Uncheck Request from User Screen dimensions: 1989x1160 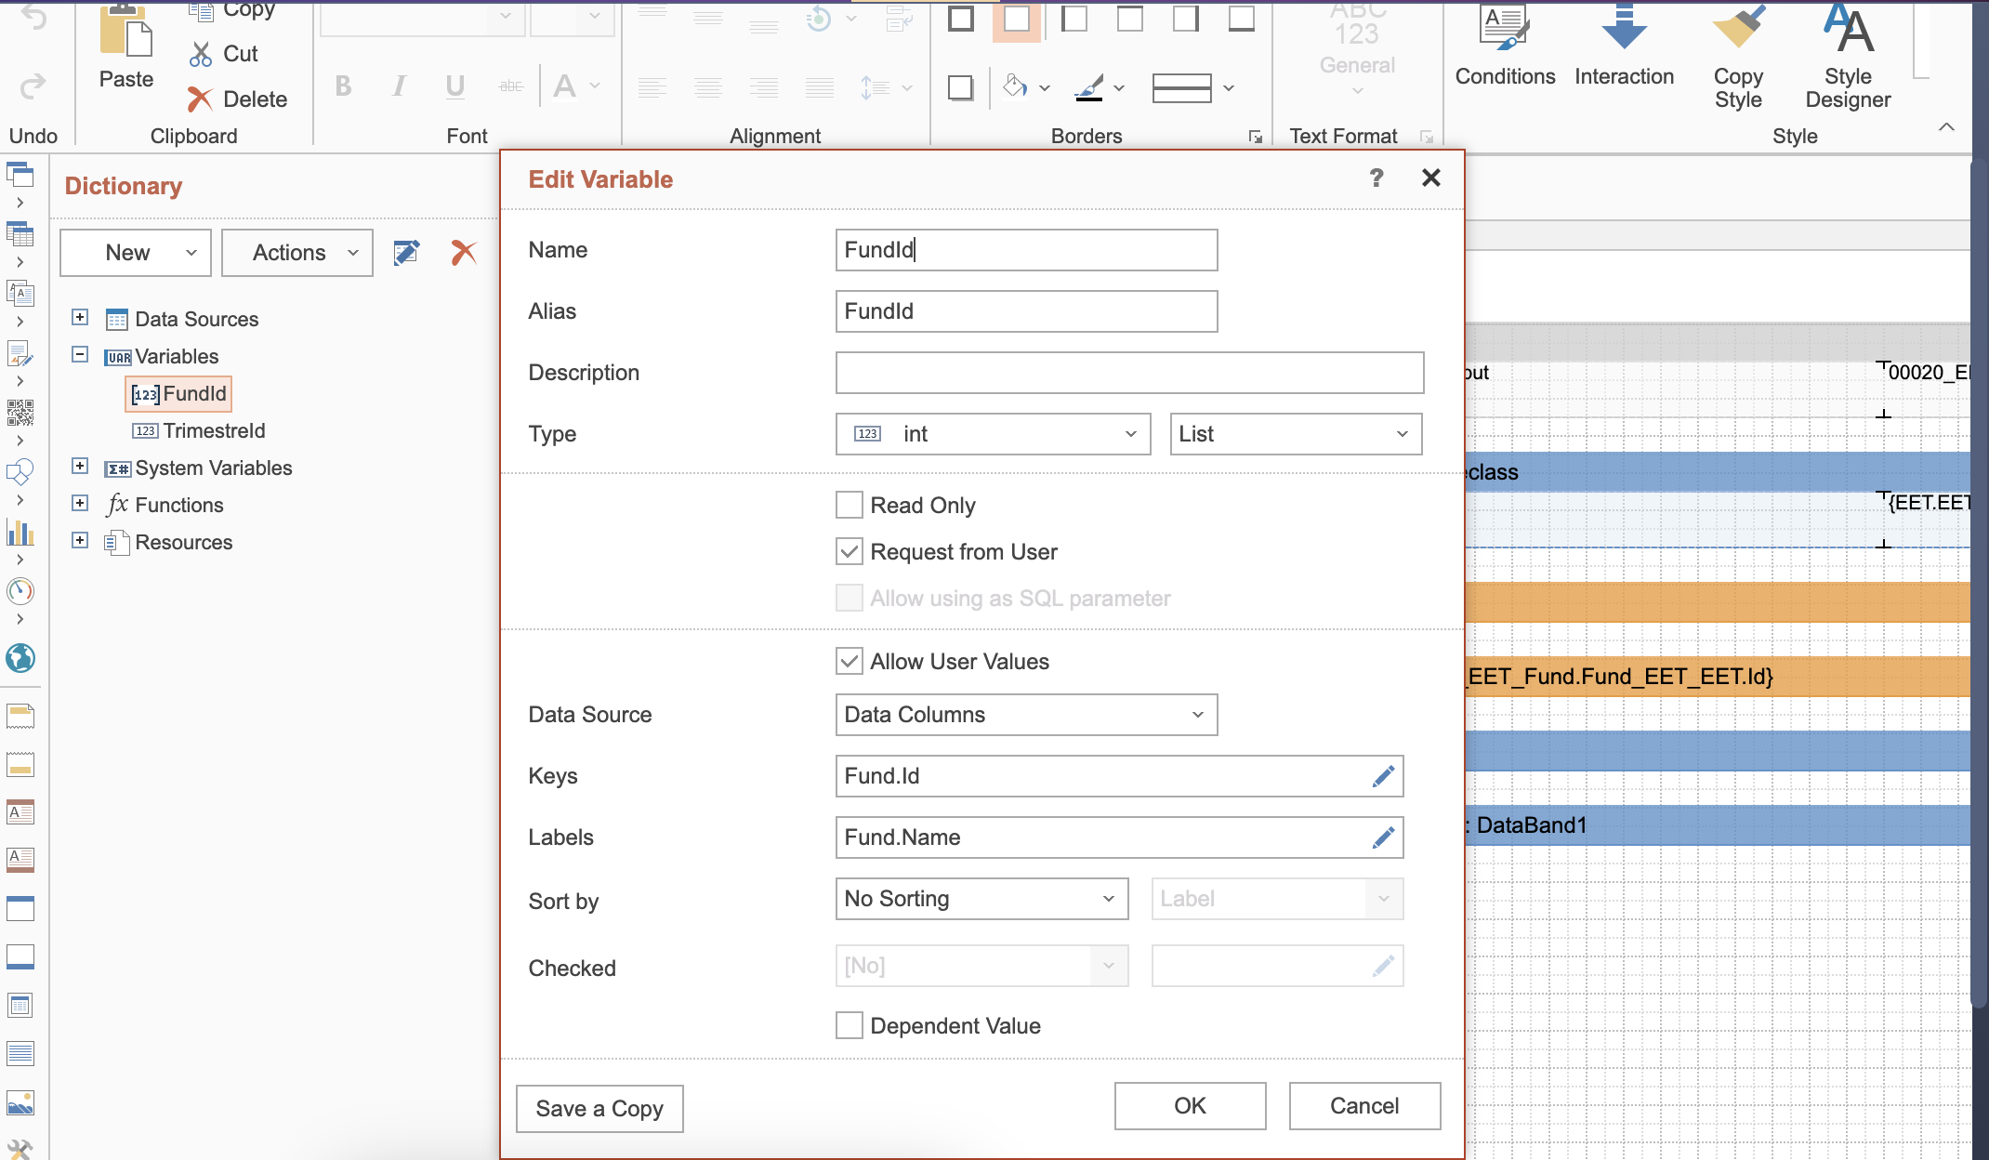click(x=849, y=551)
